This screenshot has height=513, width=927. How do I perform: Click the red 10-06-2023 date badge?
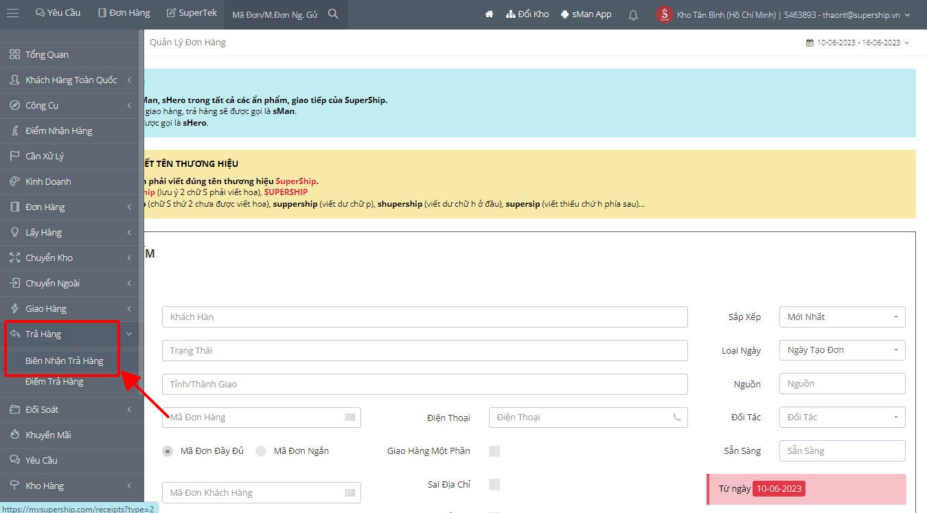click(x=779, y=489)
